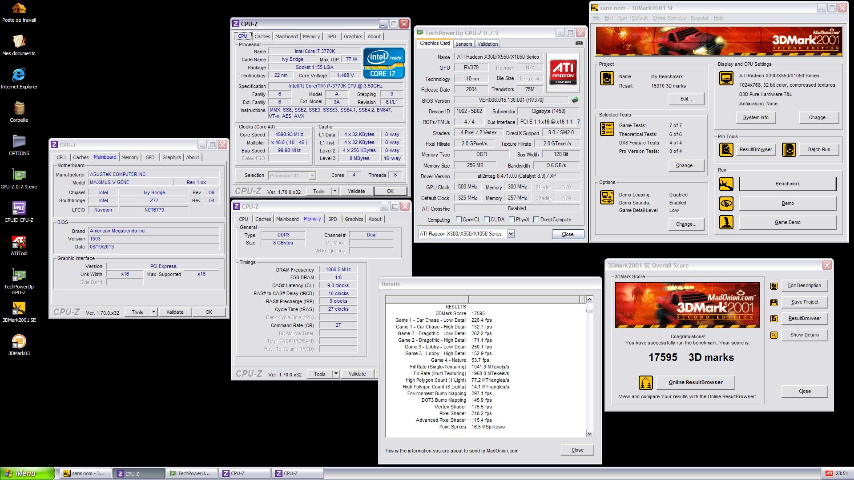Open Caches tab in CPU-Z Mainboard window
Screen dimensions: 854x480
pyautogui.click(x=81, y=157)
